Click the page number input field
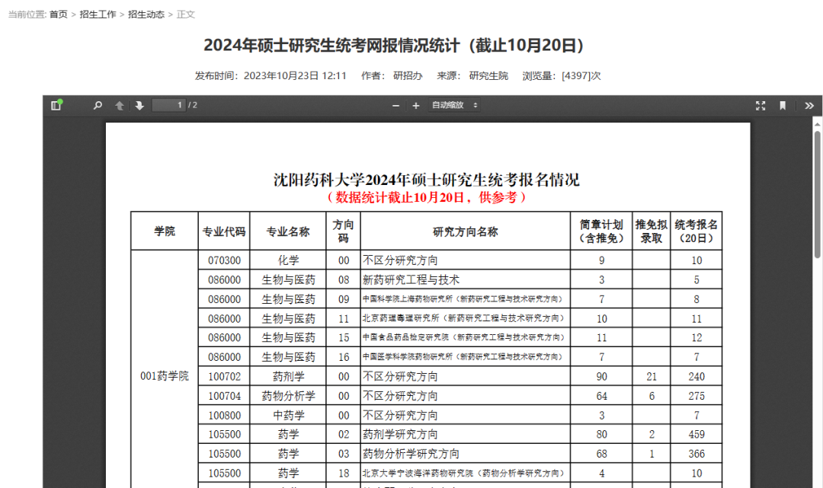 [x=168, y=105]
